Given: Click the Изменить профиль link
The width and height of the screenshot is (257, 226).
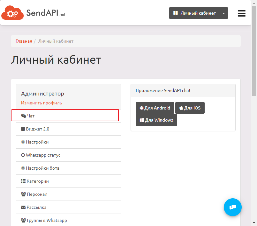Looking at the screenshot, I should 42,103.
